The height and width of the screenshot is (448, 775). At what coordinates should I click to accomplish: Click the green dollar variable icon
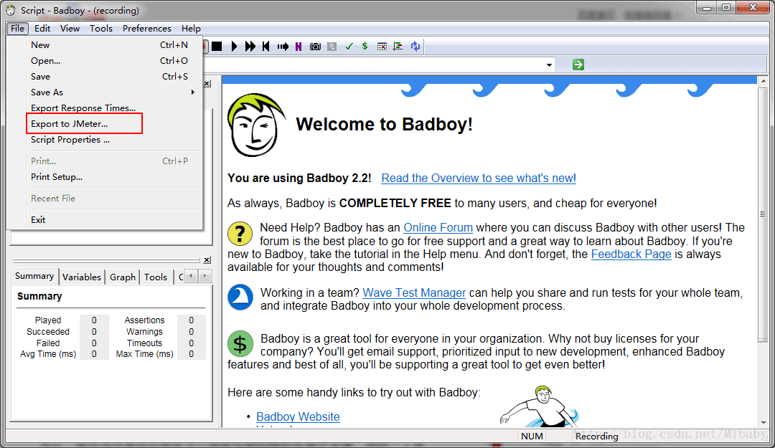pyautogui.click(x=365, y=47)
